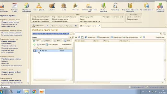Viewport: 167px width, 94px height.
Task: Open the Отчеты и мониторинг section
Action: (103, 8)
